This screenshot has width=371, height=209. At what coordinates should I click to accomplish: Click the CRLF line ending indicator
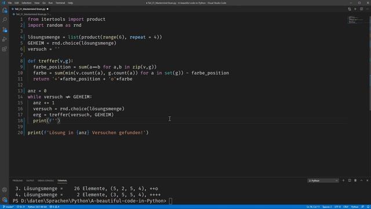(345, 207)
